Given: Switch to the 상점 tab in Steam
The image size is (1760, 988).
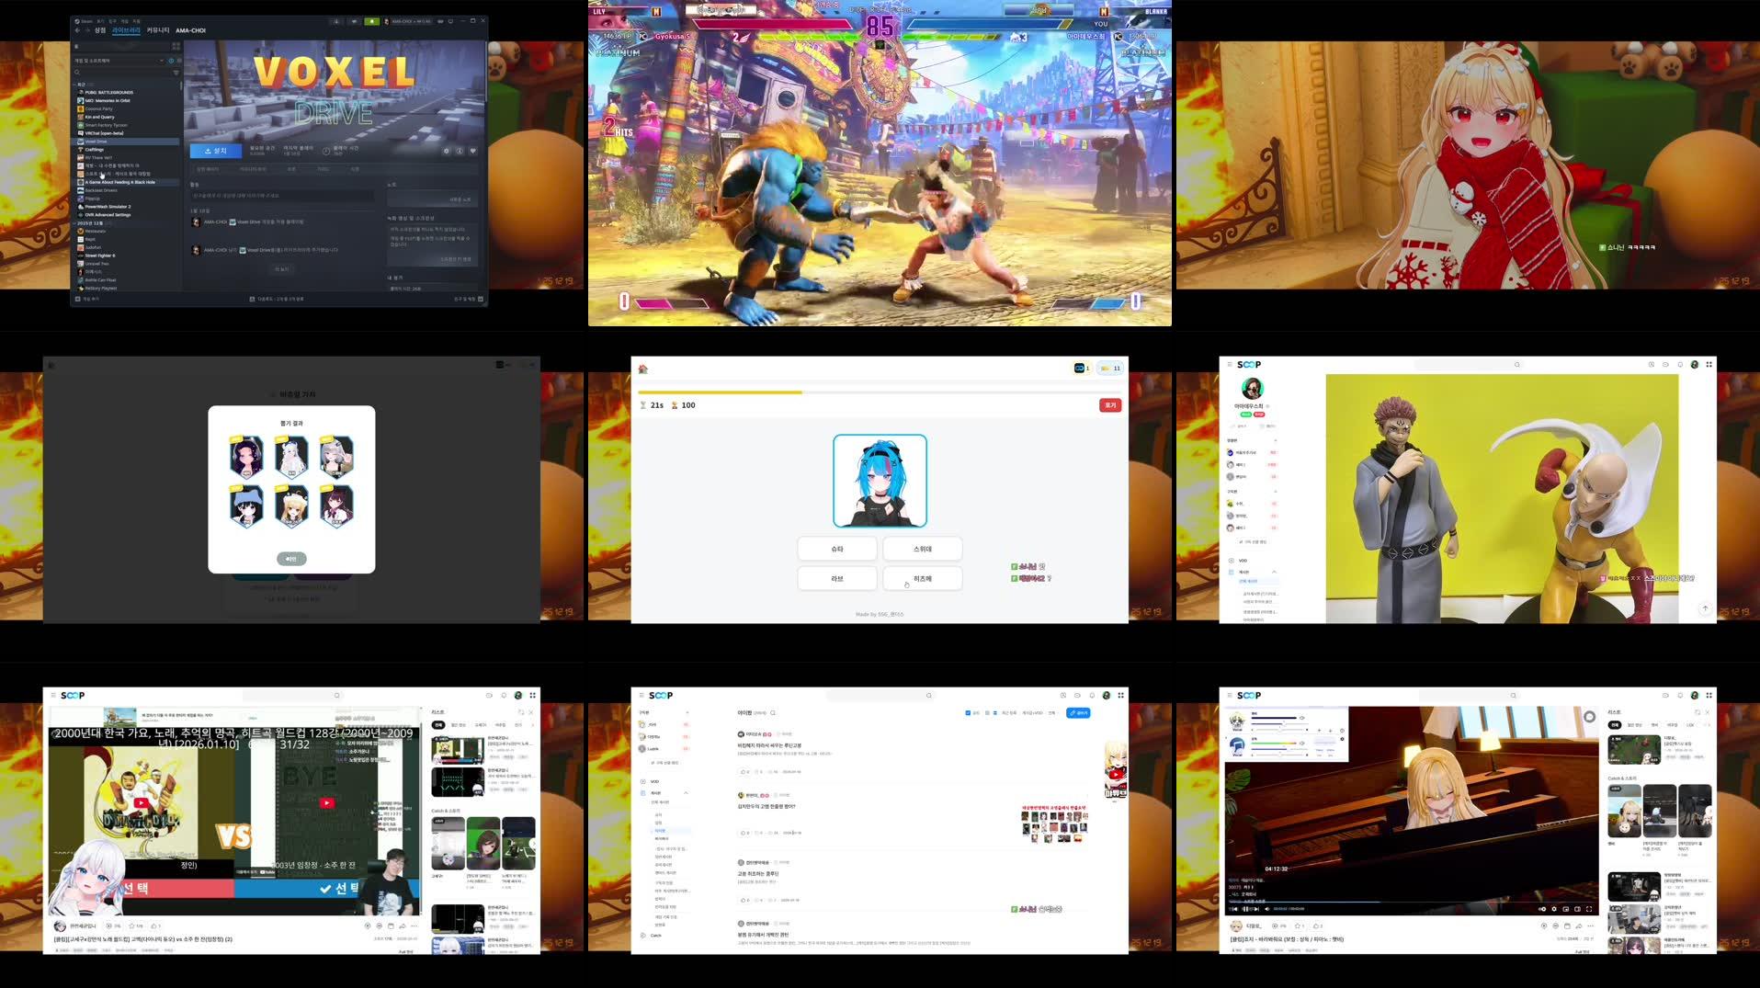Looking at the screenshot, I should click(x=100, y=31).
